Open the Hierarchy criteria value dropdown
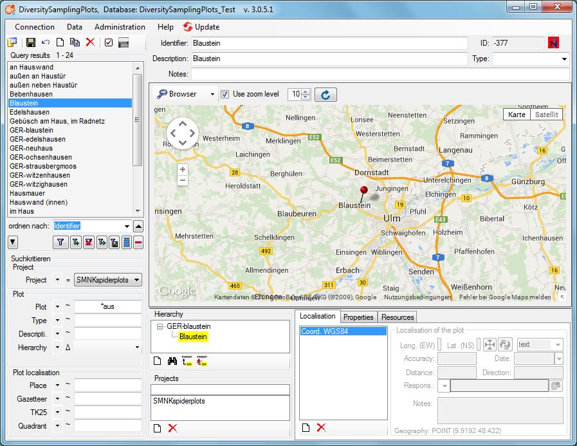This screenshot has width=577, height=446. tap(137, 348)
